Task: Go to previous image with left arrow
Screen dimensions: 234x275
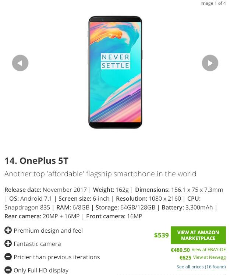Action: click(20, 63)
